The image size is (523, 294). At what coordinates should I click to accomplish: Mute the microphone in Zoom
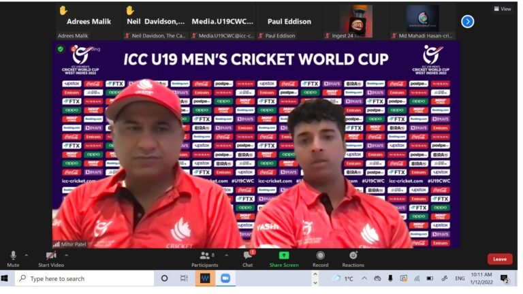(13, 259)
